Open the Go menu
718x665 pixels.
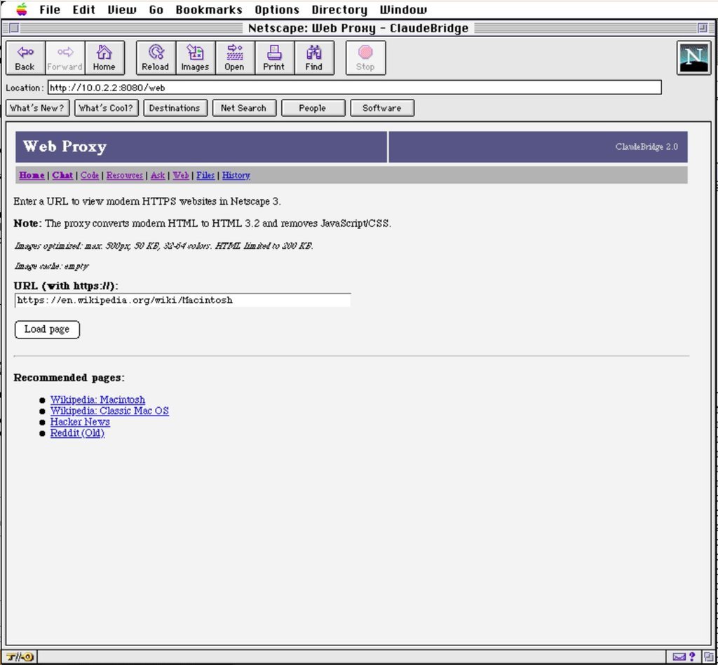coord(156,10)
